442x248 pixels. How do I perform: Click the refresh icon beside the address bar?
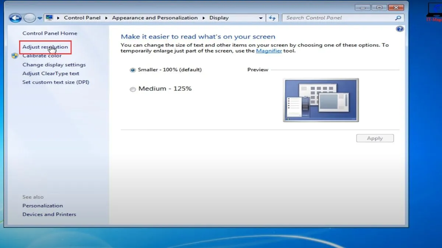pyautogui.click(x=272, y=18)
